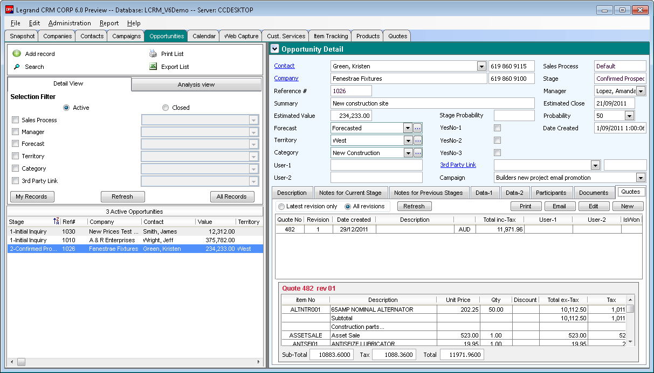Open the Probability dropdown showing 50
654x373 pixels.
(629, 116)
